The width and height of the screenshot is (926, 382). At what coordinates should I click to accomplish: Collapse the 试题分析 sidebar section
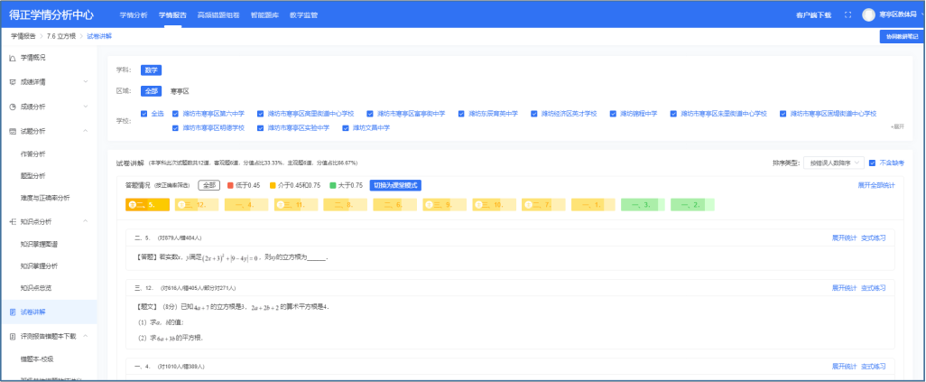87,131
